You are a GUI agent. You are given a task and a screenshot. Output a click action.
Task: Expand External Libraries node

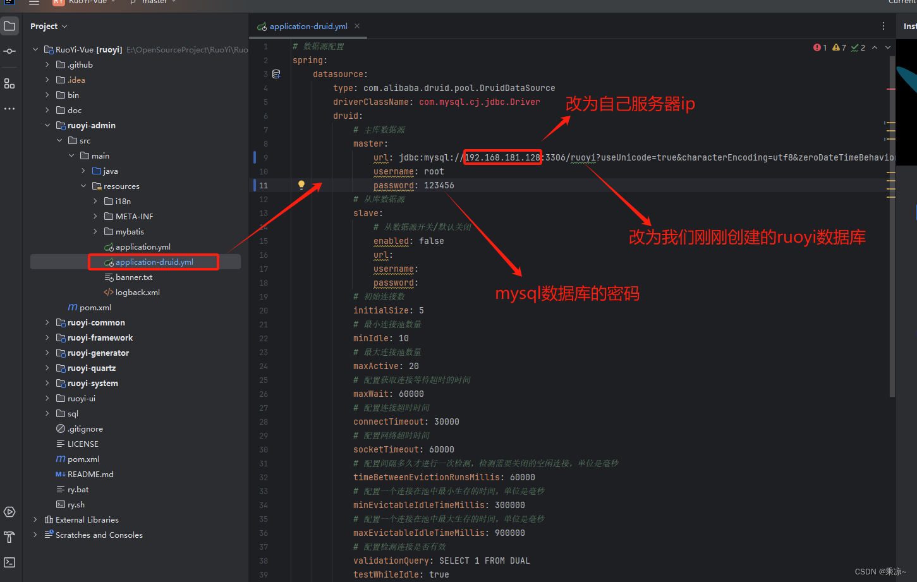35,519
